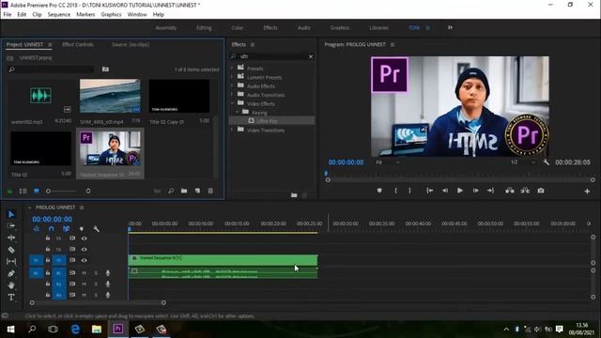The width and height of the screenshot is (601, 338).
Task: Toggle Linked Selection in timeline
Action: (x=67, y=229)
